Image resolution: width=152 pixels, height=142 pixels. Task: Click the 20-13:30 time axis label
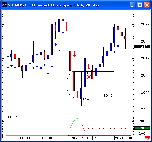pyautogui.click(x=123, y=138)
